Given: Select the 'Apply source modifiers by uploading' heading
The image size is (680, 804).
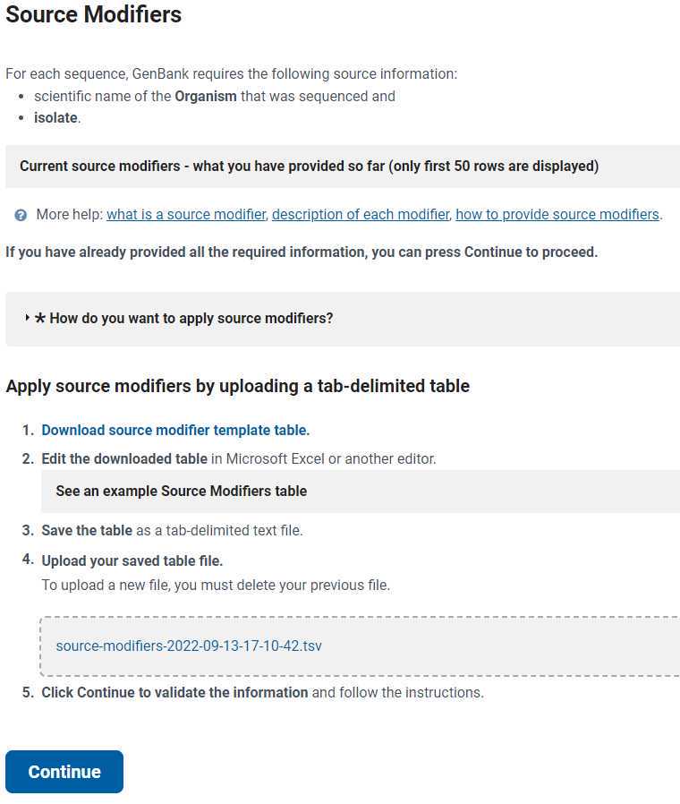Looking at the screenshot, I should tap(238, 386).
